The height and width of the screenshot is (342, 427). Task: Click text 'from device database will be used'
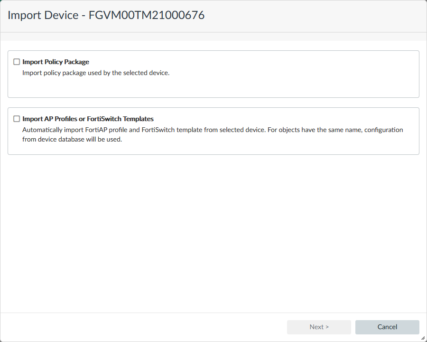point(72,139)
